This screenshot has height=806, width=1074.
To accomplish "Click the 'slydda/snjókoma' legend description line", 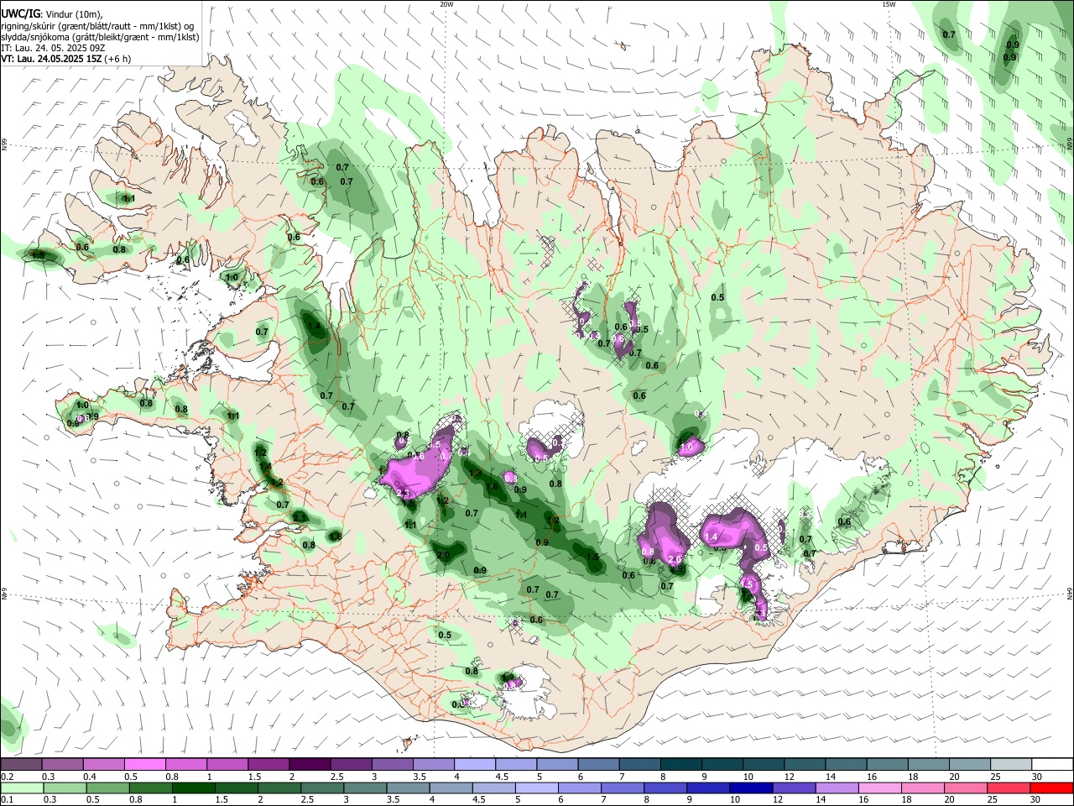I will [x=100, y=38].
